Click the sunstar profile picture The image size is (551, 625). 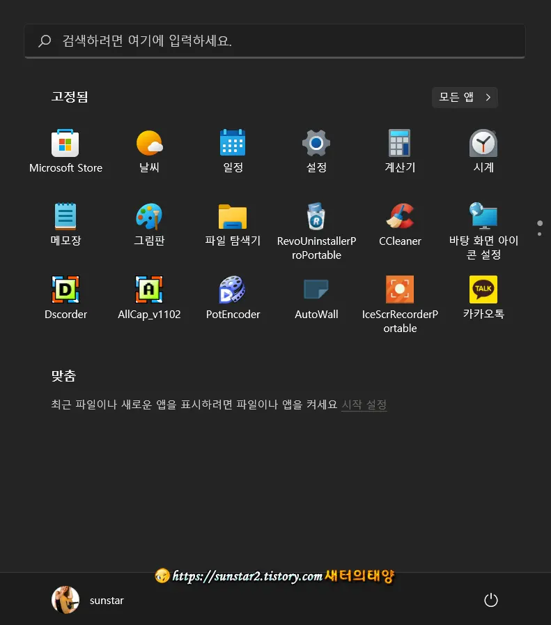65,600
